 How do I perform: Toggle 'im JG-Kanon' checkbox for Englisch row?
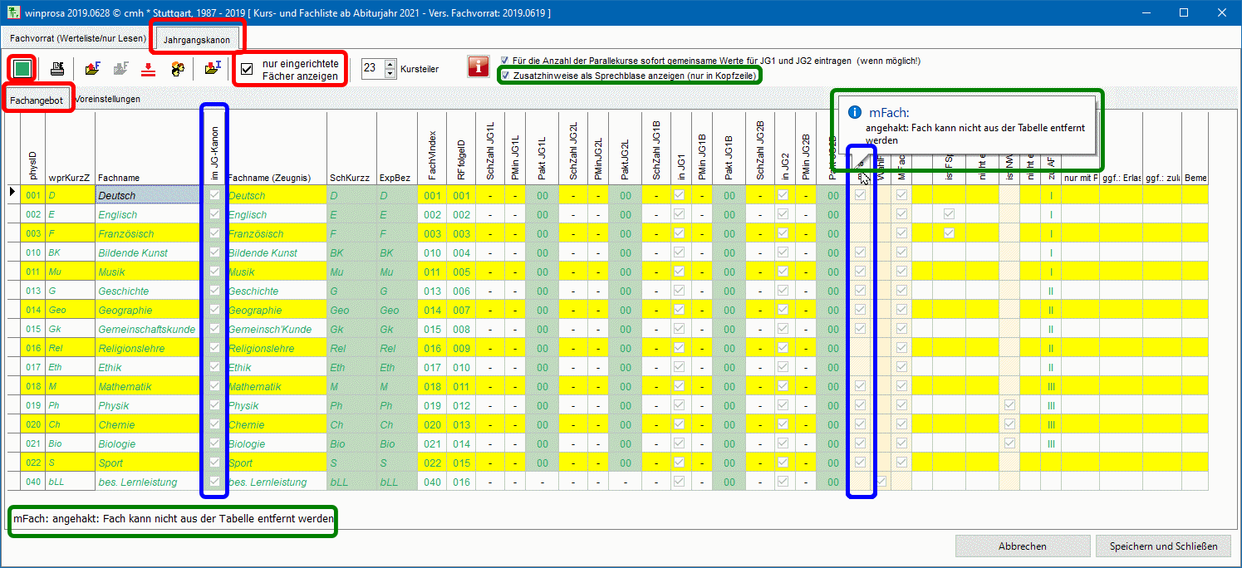click(214, 214)
